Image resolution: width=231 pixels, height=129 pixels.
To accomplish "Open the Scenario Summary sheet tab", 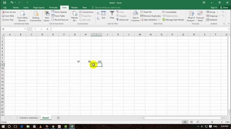I will pos(29,118).
